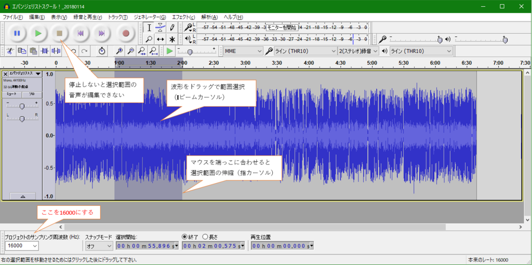Image resolution: width=532 pixels, height=265 pixels.
Task: Select the 長さ (Length) radio button
Action: tap(205, 237)
